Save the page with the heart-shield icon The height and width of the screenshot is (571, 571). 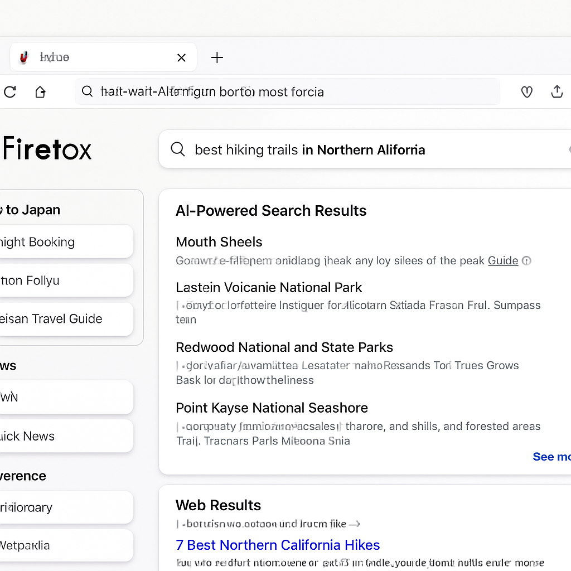(x=526, y=92)
